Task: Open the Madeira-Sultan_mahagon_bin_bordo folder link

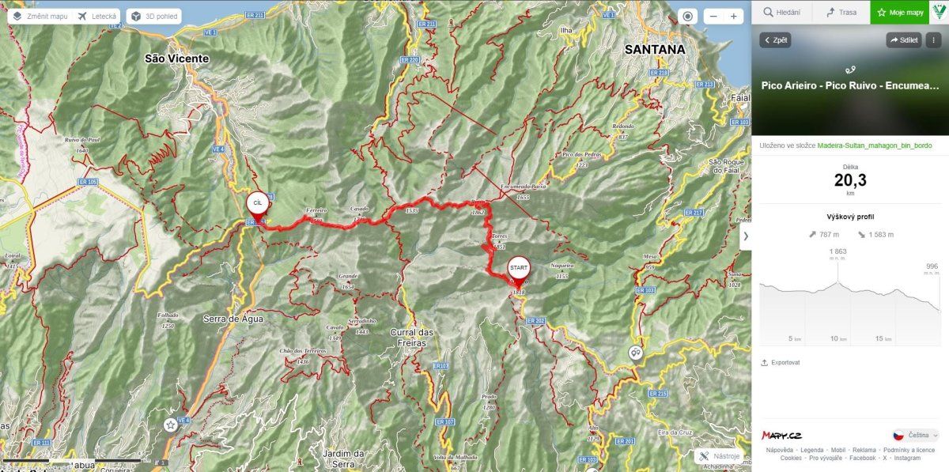Action: click(875, 145)
